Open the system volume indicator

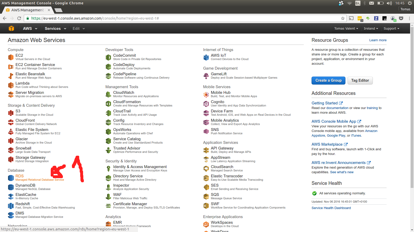click(x=389, y=3)
